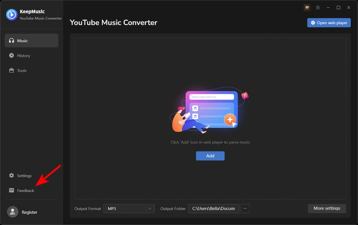Click the user avatar icon
The image size is (358, 225).
pyautogui.click(x=13, y=212)
